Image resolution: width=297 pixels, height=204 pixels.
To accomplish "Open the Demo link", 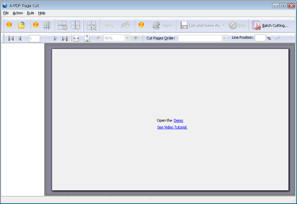I will [178, 120].
